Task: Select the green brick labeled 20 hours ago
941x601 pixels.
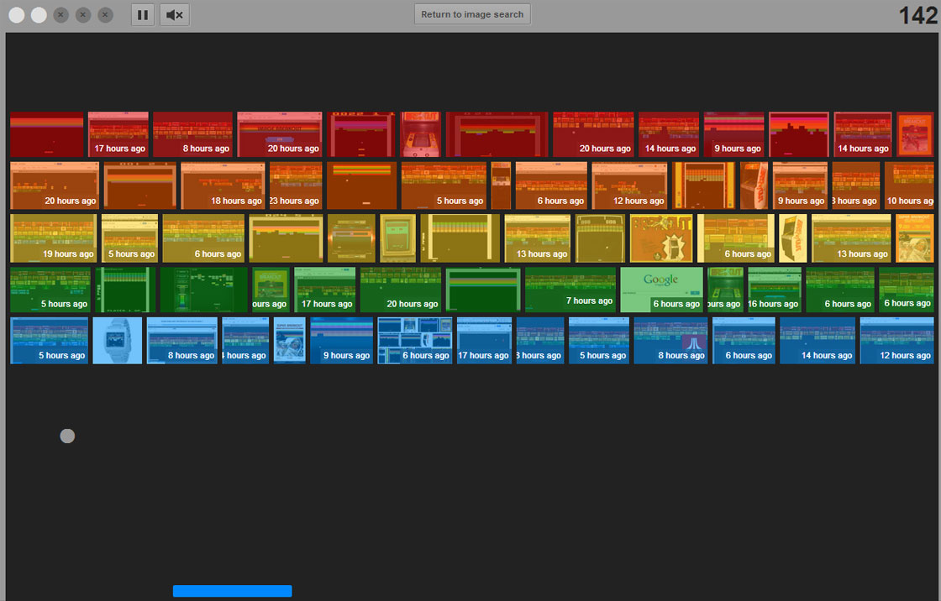Action: pos(401,289)
